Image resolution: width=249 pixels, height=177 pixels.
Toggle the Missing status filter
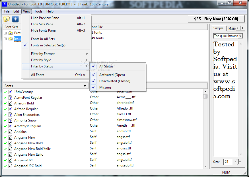pyautogui.click(x=118, y=87)
